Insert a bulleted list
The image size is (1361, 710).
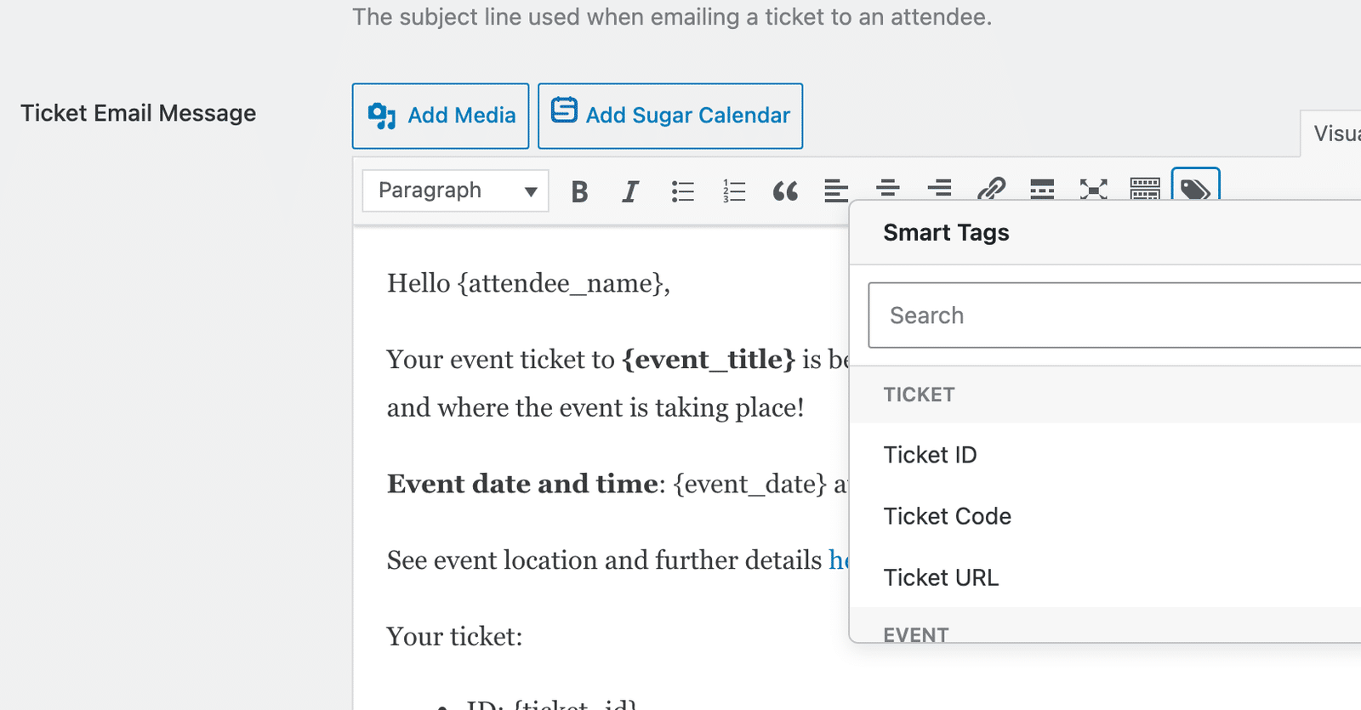tap(682, 191)
